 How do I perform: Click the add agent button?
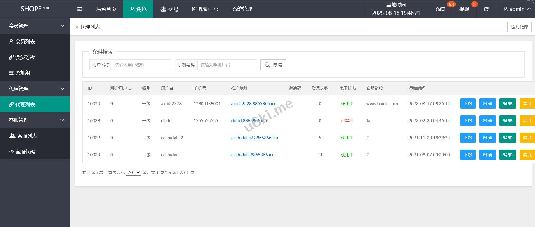click(x=519, y=27)
